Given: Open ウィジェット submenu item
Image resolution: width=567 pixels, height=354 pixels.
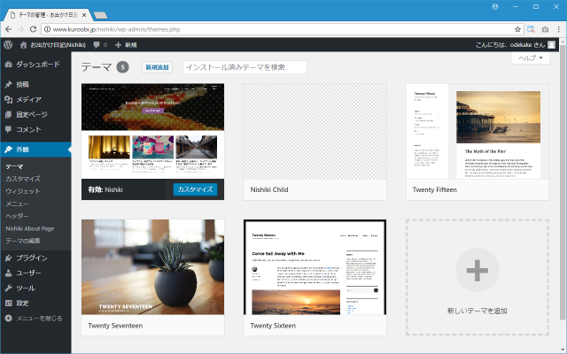Looking at the screenshot, I should coord(23,191).
